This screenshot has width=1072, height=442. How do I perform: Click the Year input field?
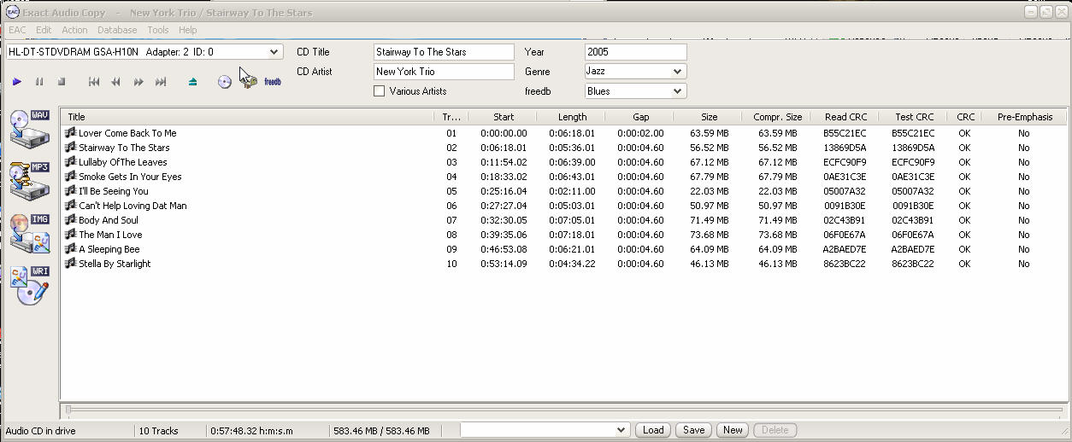point(635,52)
